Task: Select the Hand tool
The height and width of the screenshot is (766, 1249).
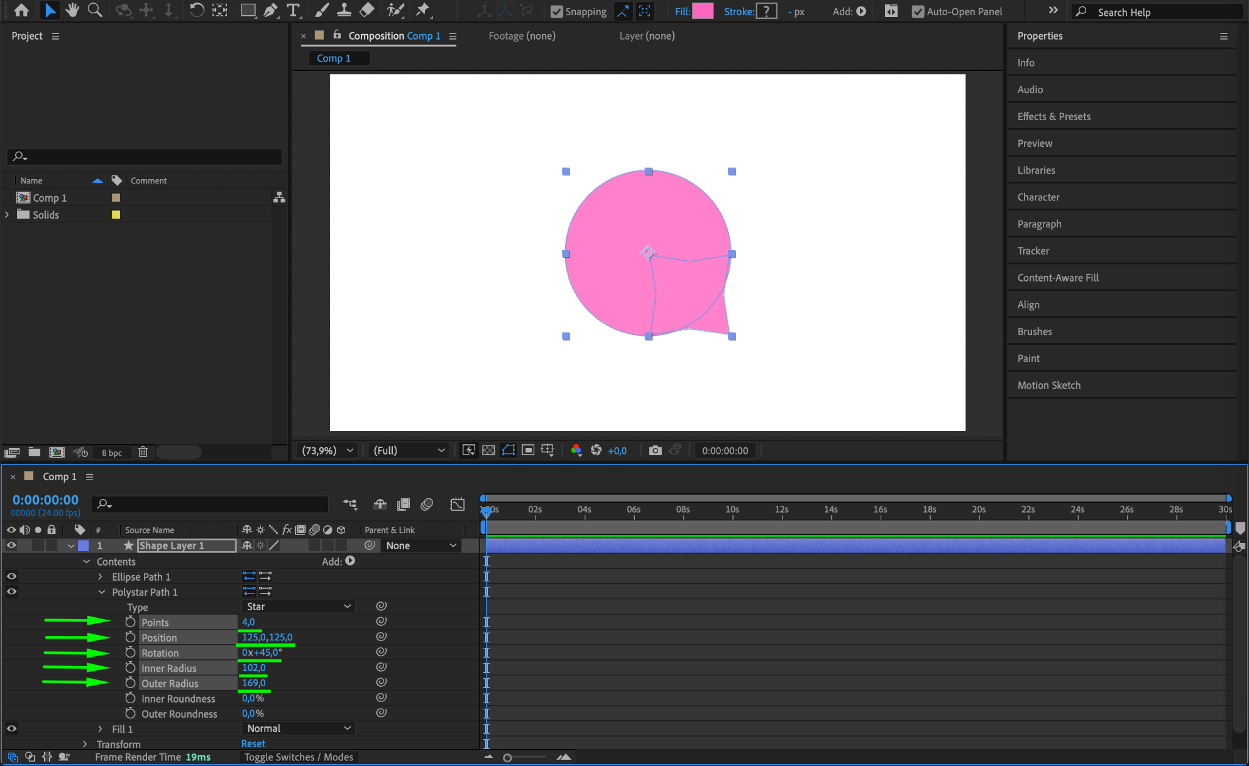Action: pyautogui.click(x=73, y=10)
